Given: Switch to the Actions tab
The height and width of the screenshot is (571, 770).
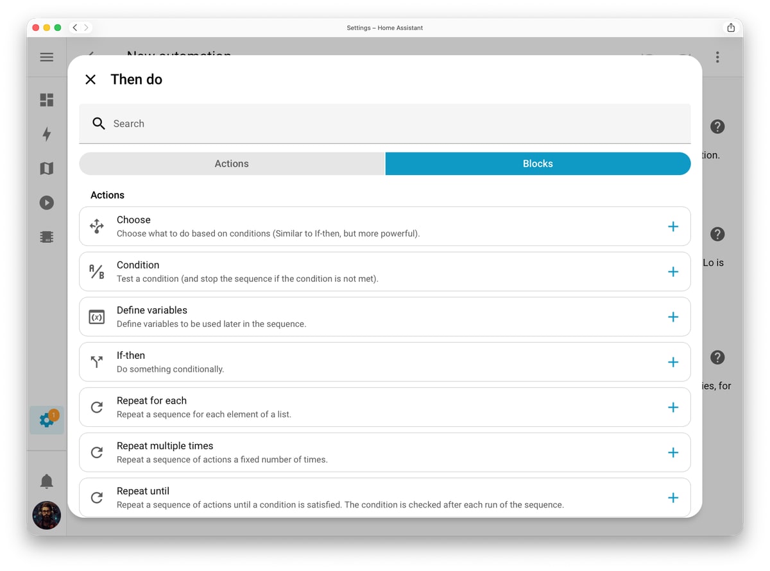Looking at the screenshot, I should [x=232, y=163].
